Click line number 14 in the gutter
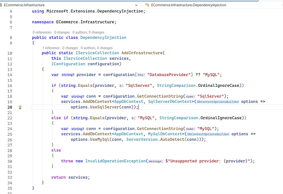This screenshot has width=283, height=194. pos(10,75)
